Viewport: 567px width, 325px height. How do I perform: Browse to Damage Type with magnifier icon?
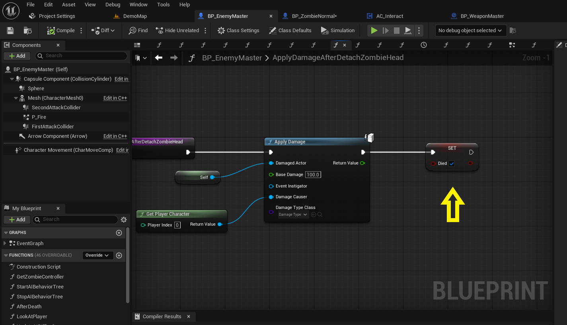320,215
